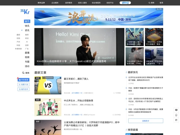Screen dimensions: 180x135
Task: Open newsflash 北京市出台加快合成生物制造产业
Action: pyautogui.click(x=146, y=79)
